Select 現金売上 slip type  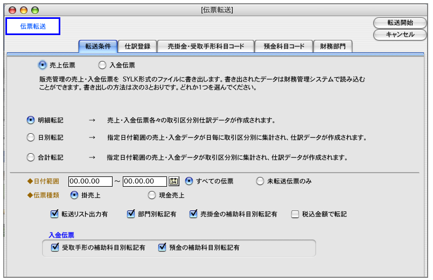152,195
